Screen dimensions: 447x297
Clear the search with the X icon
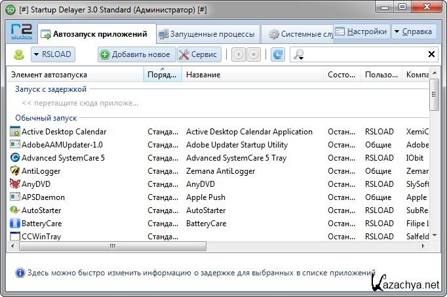click(432, 55)
